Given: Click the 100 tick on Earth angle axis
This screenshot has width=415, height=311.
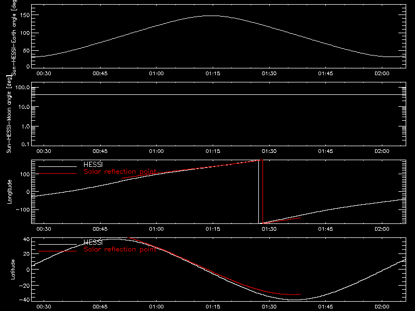Looking at the screenshot, I should click(24, 33).
